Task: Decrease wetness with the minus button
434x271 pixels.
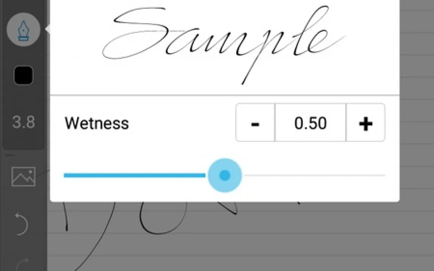Action: [255, 123]
